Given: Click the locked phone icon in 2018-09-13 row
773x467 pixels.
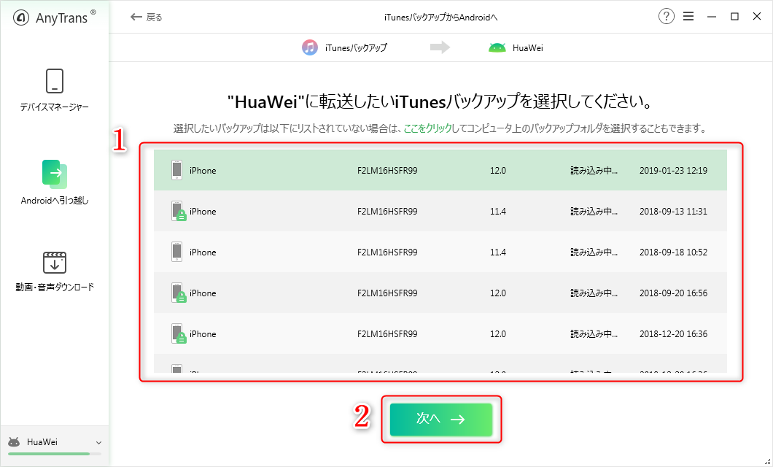Looking at the screenshot, I should coord(179,211).
